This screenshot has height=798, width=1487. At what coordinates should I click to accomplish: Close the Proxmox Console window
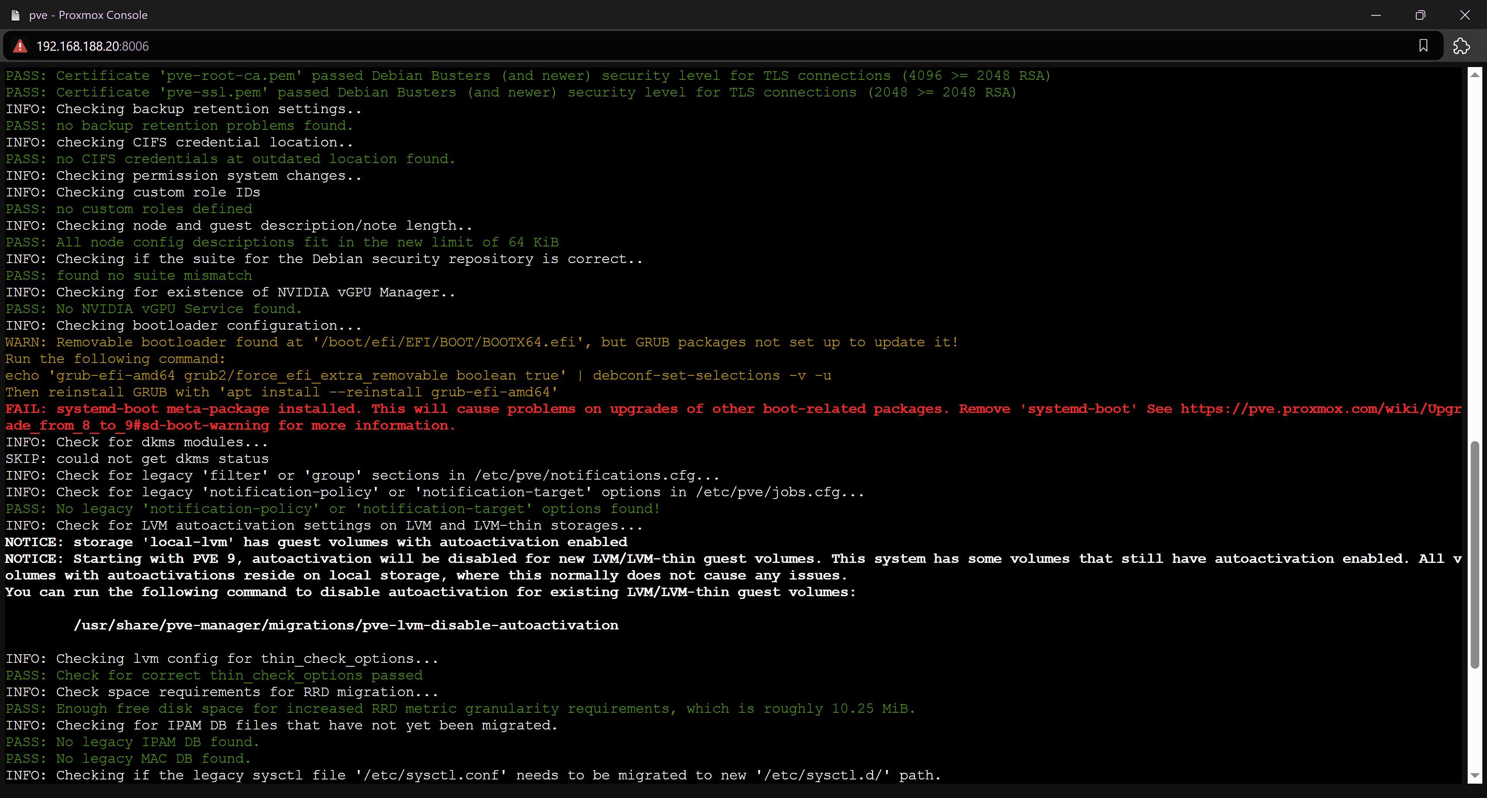click(1465, 15)
